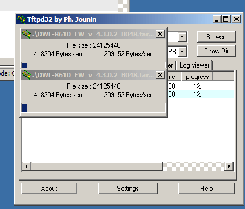Switch to the Log viewer tab
Image resolution: width=245 pixels, height=209 pixels.
(x=194, y=65)
